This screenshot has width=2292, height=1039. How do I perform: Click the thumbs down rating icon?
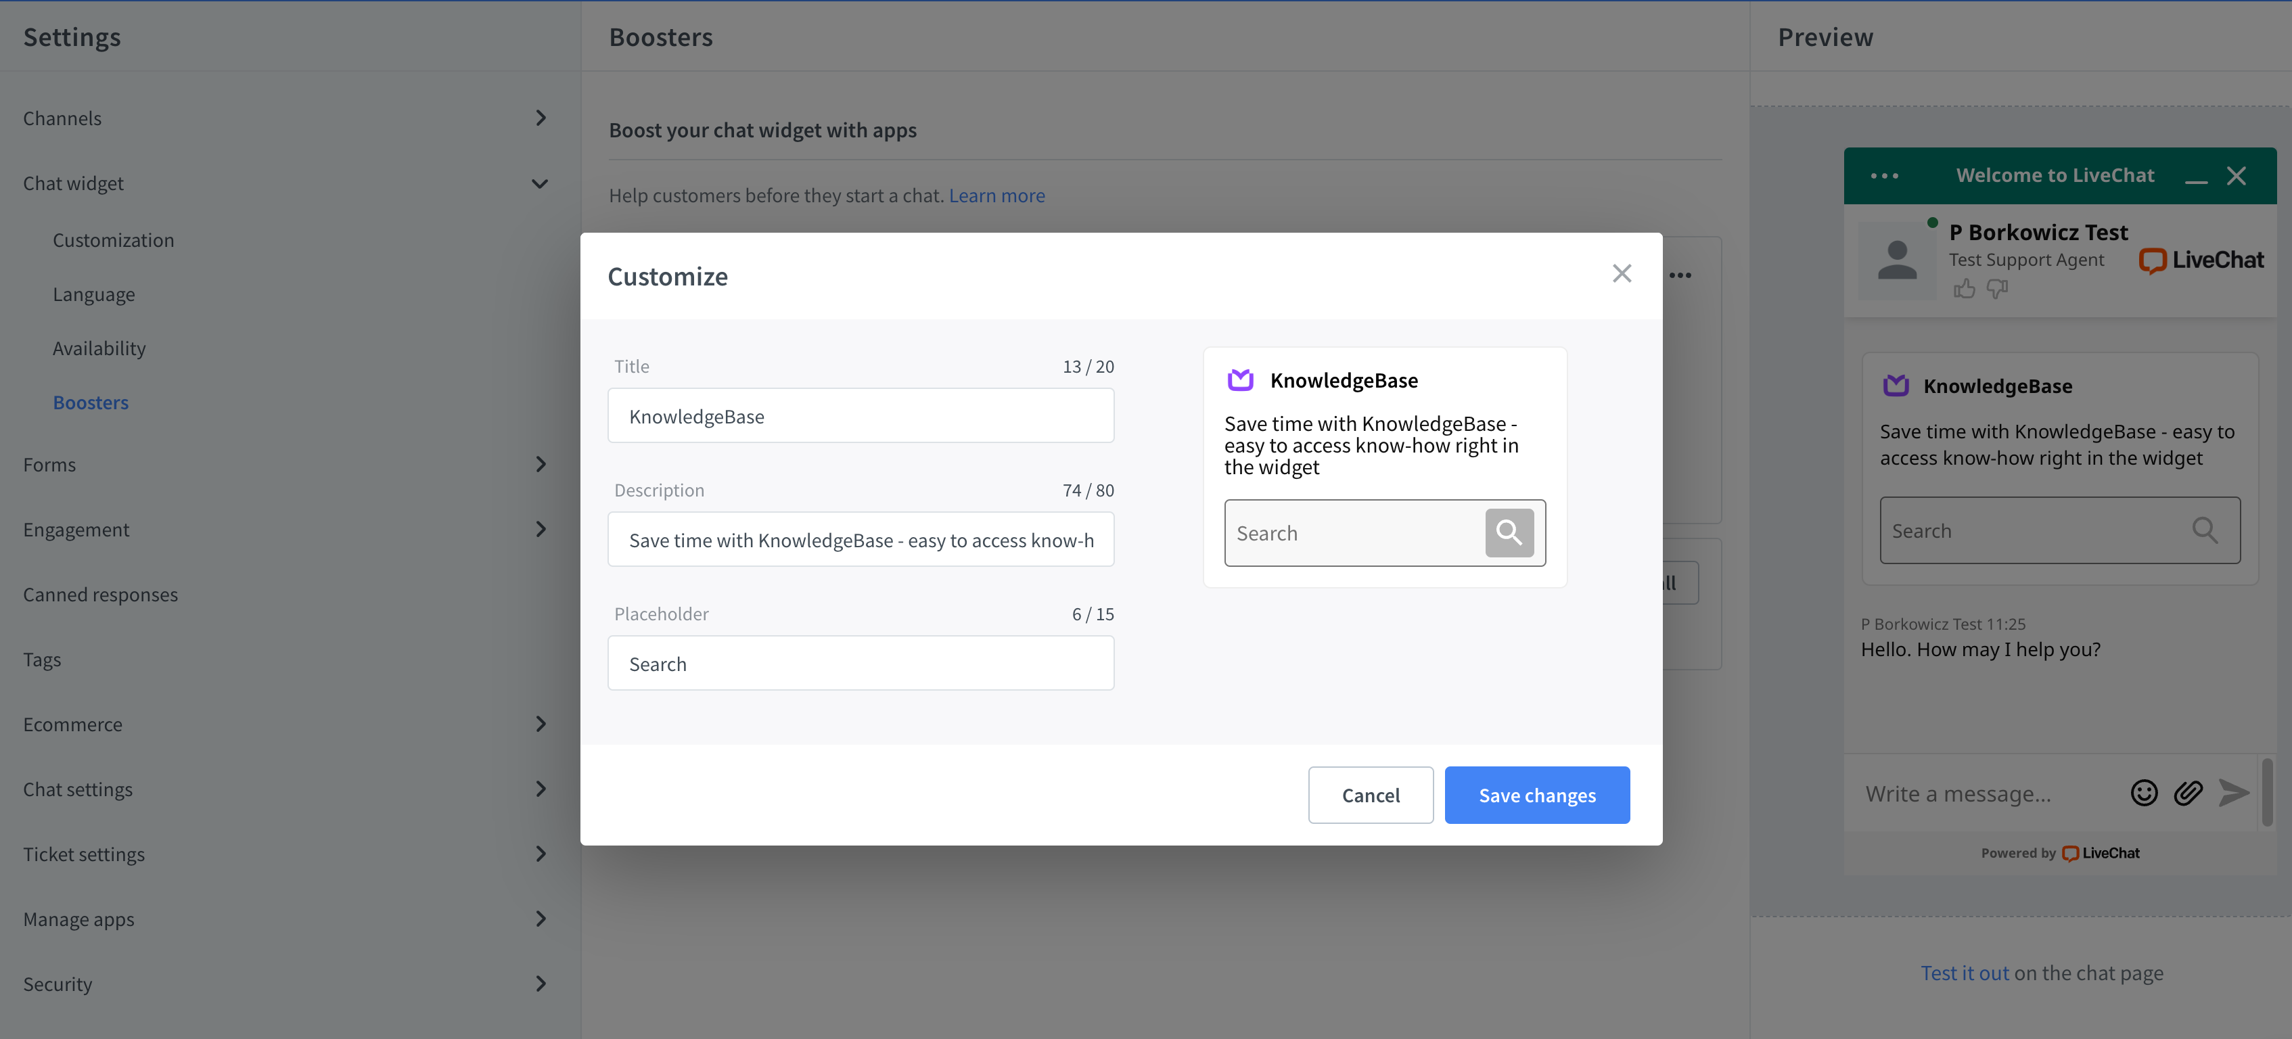point(1998,288)
